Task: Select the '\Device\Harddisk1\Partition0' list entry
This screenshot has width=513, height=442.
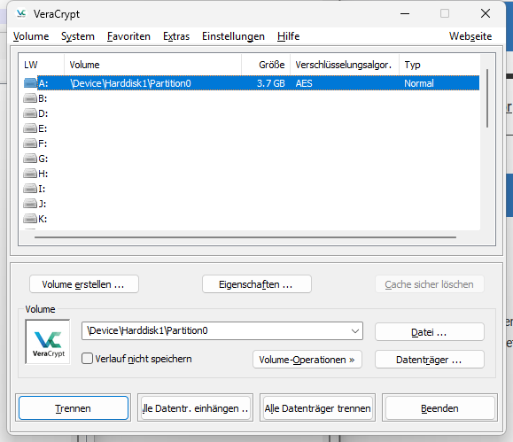Action: click(130, 83)
